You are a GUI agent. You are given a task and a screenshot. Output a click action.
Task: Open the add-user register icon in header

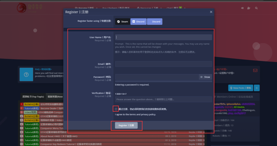[x=249, y=8]
